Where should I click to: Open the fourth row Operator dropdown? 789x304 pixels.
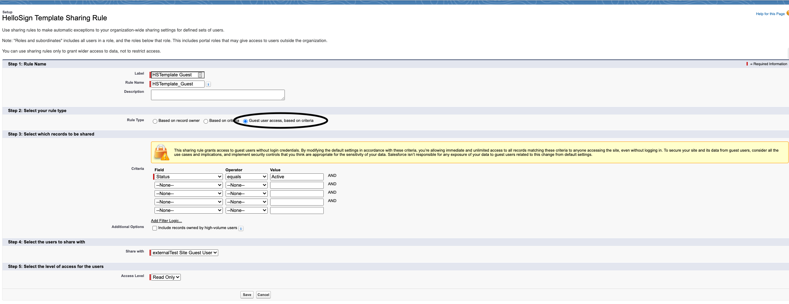click(246, 202)
